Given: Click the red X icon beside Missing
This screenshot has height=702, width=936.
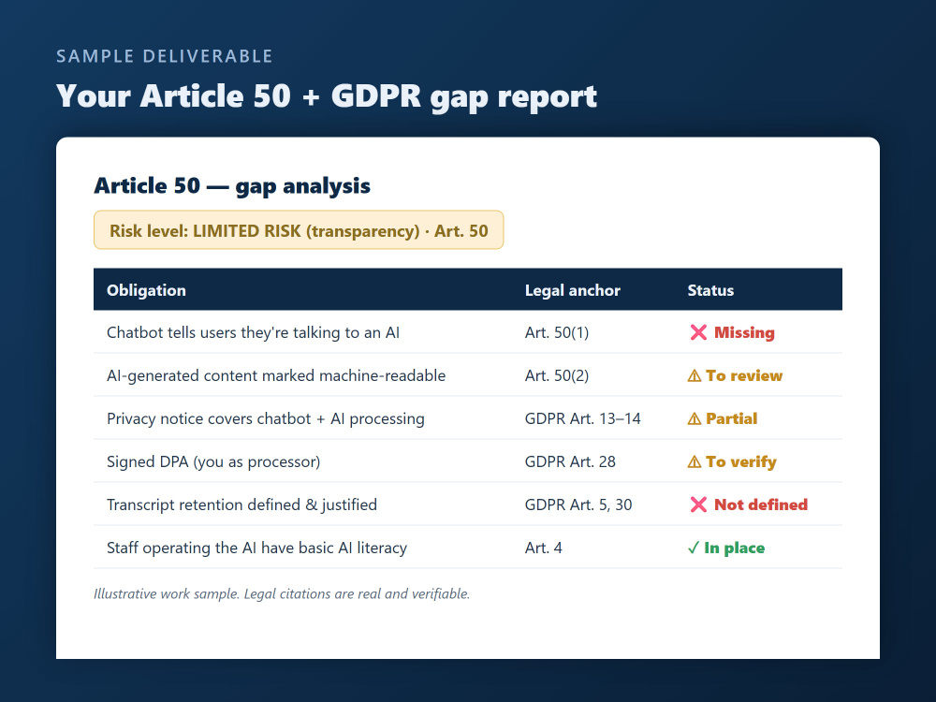Looking at the screenshot, I should tap(698, 332).
